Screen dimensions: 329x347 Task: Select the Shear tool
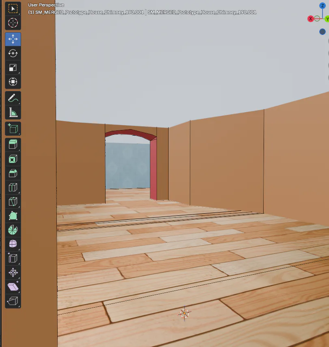(13, 286)
